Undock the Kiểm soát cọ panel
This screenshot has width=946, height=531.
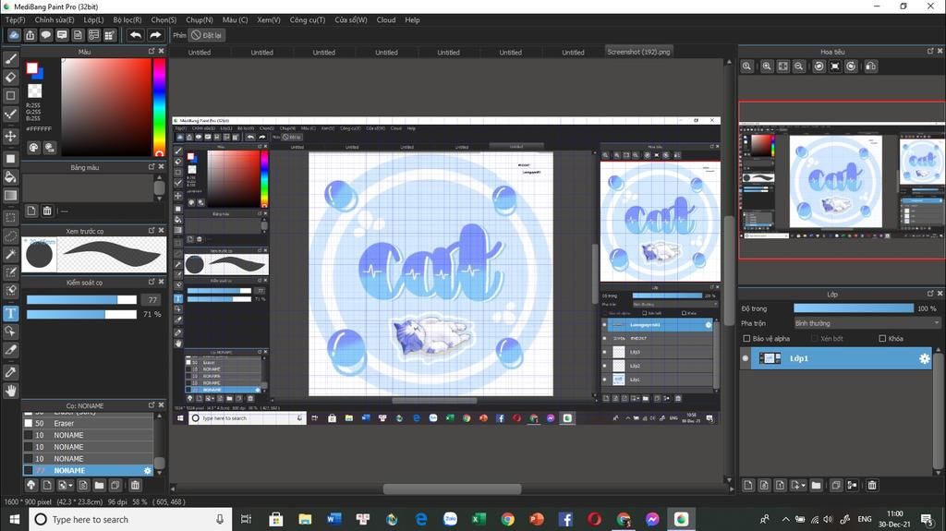tap(152, 282)
